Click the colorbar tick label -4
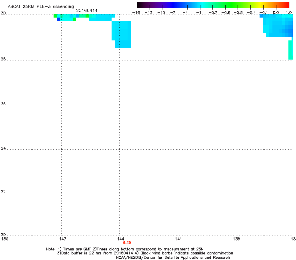 pos(186,13)
